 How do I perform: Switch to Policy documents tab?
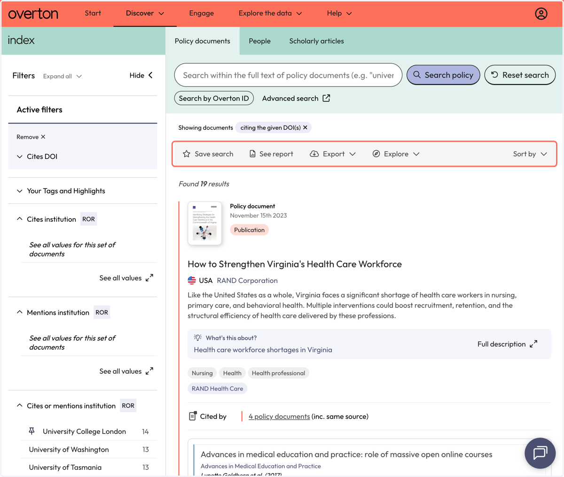click(x=203, y=41)
